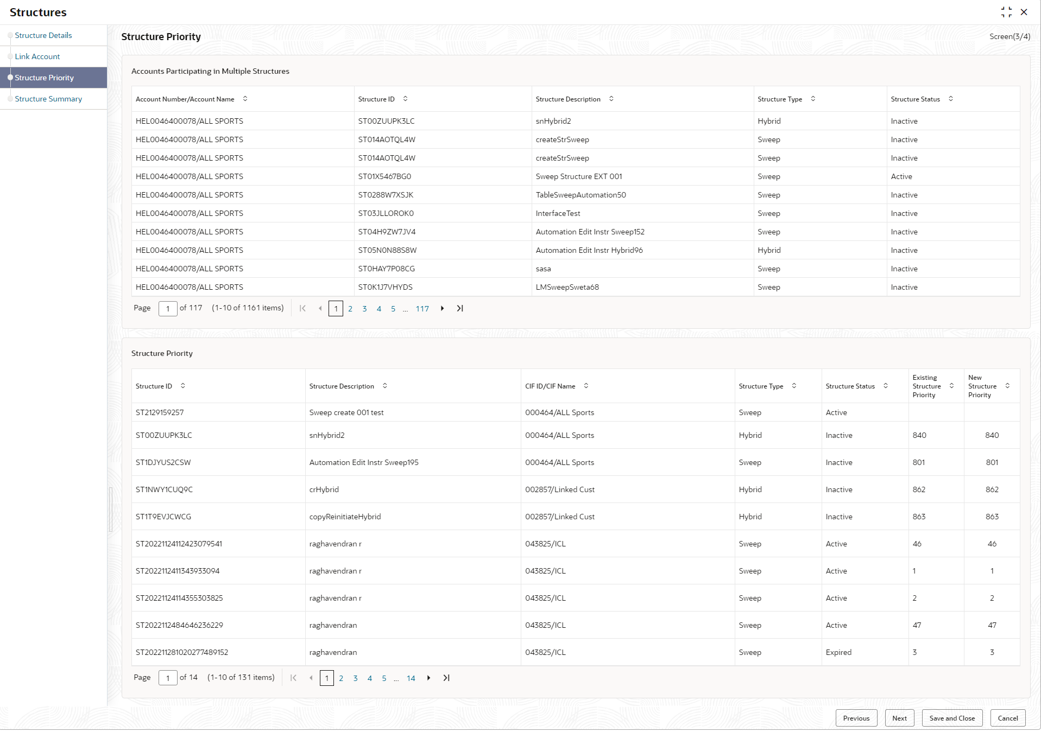The image size is (1041, 732).
Task: Edit new priority 801 for ST1DJYUS2CSW
Action: tap(992, 462)
